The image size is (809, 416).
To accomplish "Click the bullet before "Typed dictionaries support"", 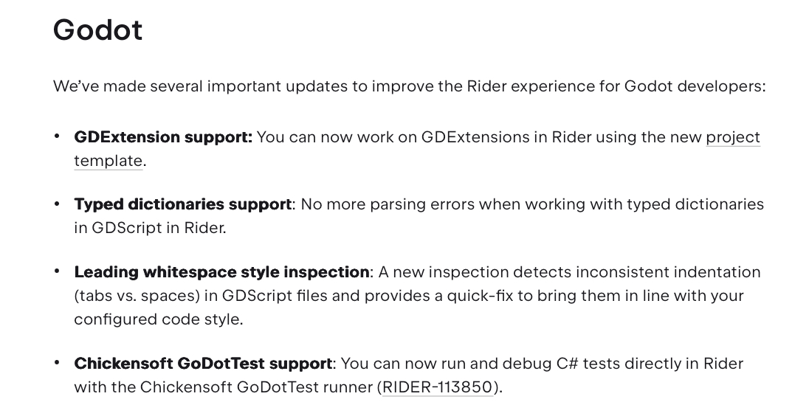I will point(58,204).
